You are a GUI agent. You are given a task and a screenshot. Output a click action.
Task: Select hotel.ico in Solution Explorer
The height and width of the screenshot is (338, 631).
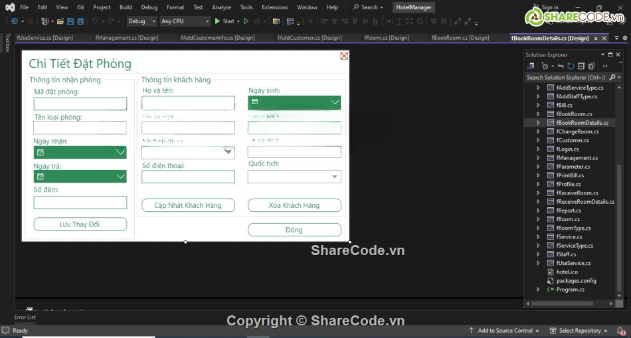pos(567,272)
